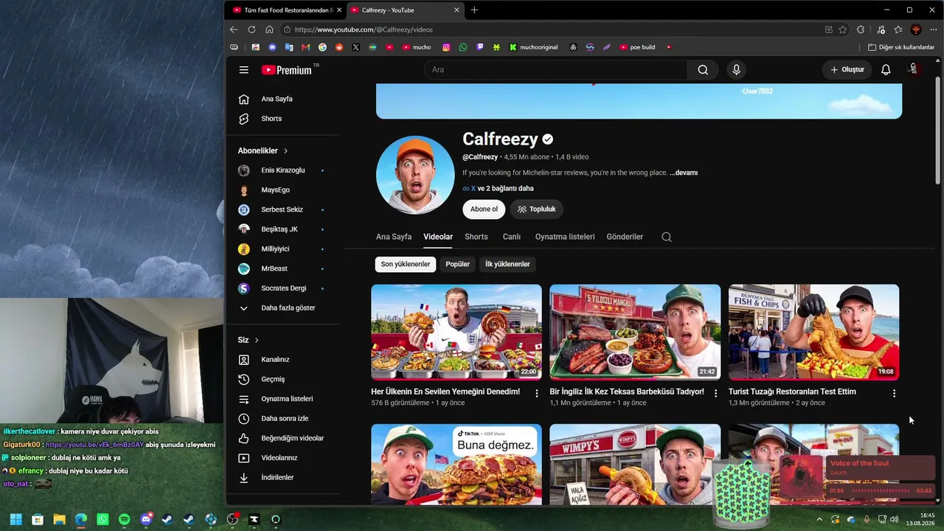Viewport: 944px width, 531px height.
Task: Select the 'İlk yüklenenler' filter chip
Action: pos(507,264)
